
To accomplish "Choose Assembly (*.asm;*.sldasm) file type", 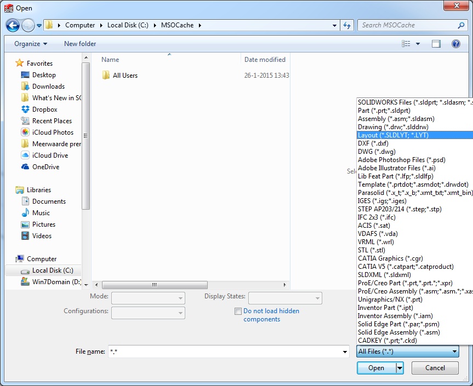I will coord(415,119).
